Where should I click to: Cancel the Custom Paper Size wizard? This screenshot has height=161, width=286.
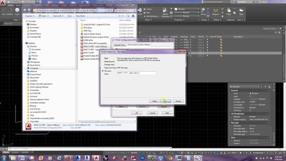tap(178, 101)
